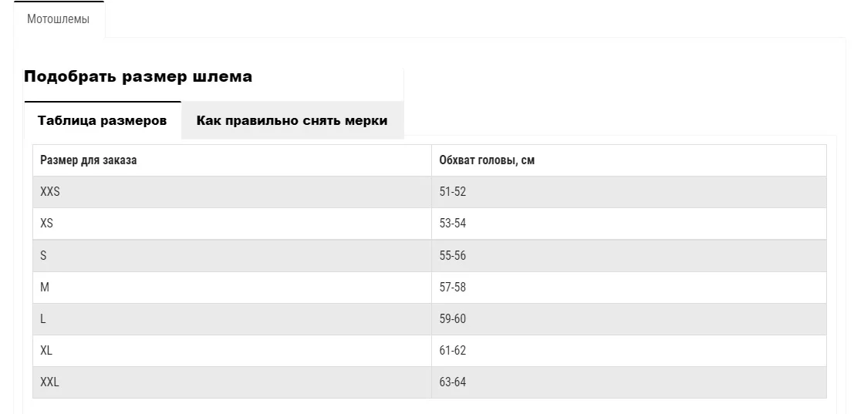
Task: Click the 51-52 head circumference cell
Action: (x=453, y=192)
